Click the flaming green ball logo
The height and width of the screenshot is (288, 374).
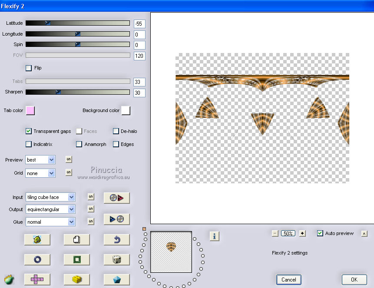9,279
